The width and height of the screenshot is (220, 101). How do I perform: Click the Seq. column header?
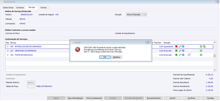8,43
